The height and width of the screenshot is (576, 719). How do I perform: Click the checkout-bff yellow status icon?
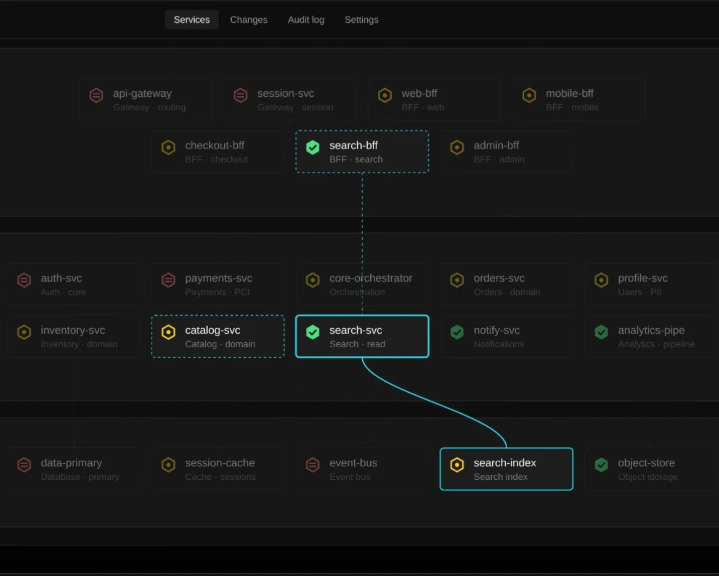[168, 147]
